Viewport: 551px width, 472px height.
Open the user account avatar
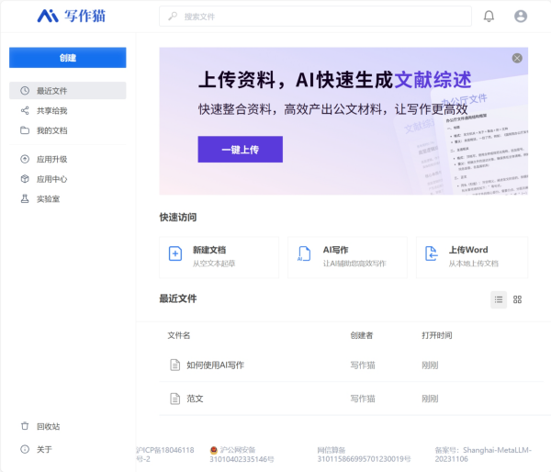521,17
